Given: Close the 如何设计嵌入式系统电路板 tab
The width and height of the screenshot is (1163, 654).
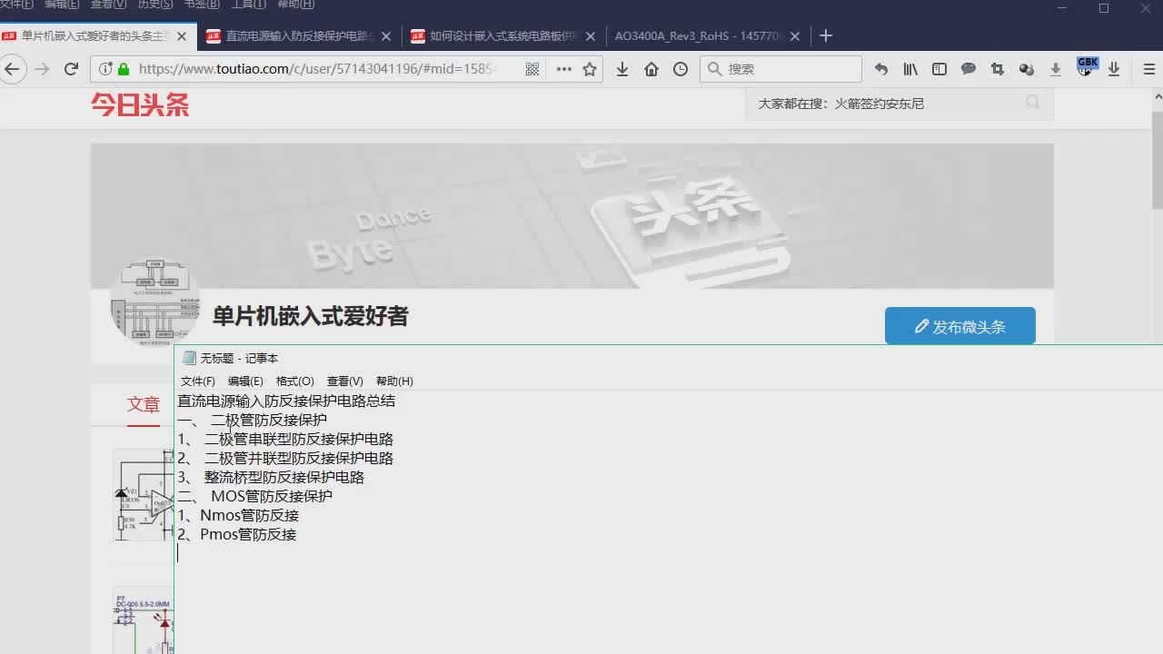Looking at the screenshot, I should coord(591,36).
